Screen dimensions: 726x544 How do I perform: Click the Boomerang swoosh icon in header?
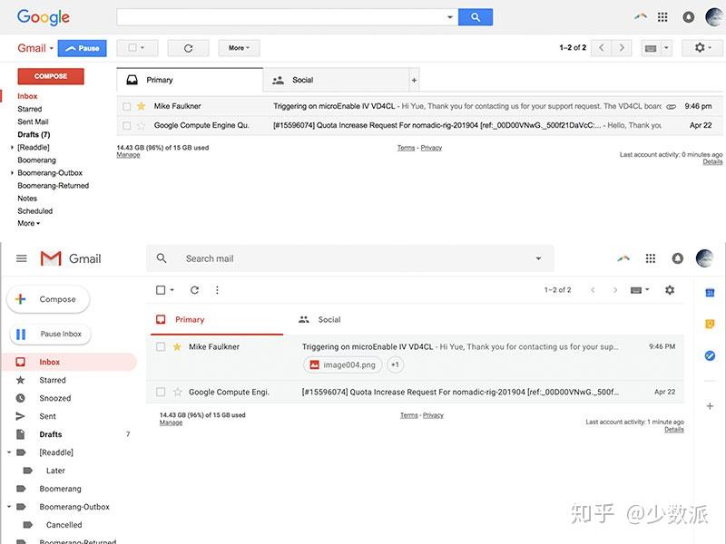pos(623,258)
